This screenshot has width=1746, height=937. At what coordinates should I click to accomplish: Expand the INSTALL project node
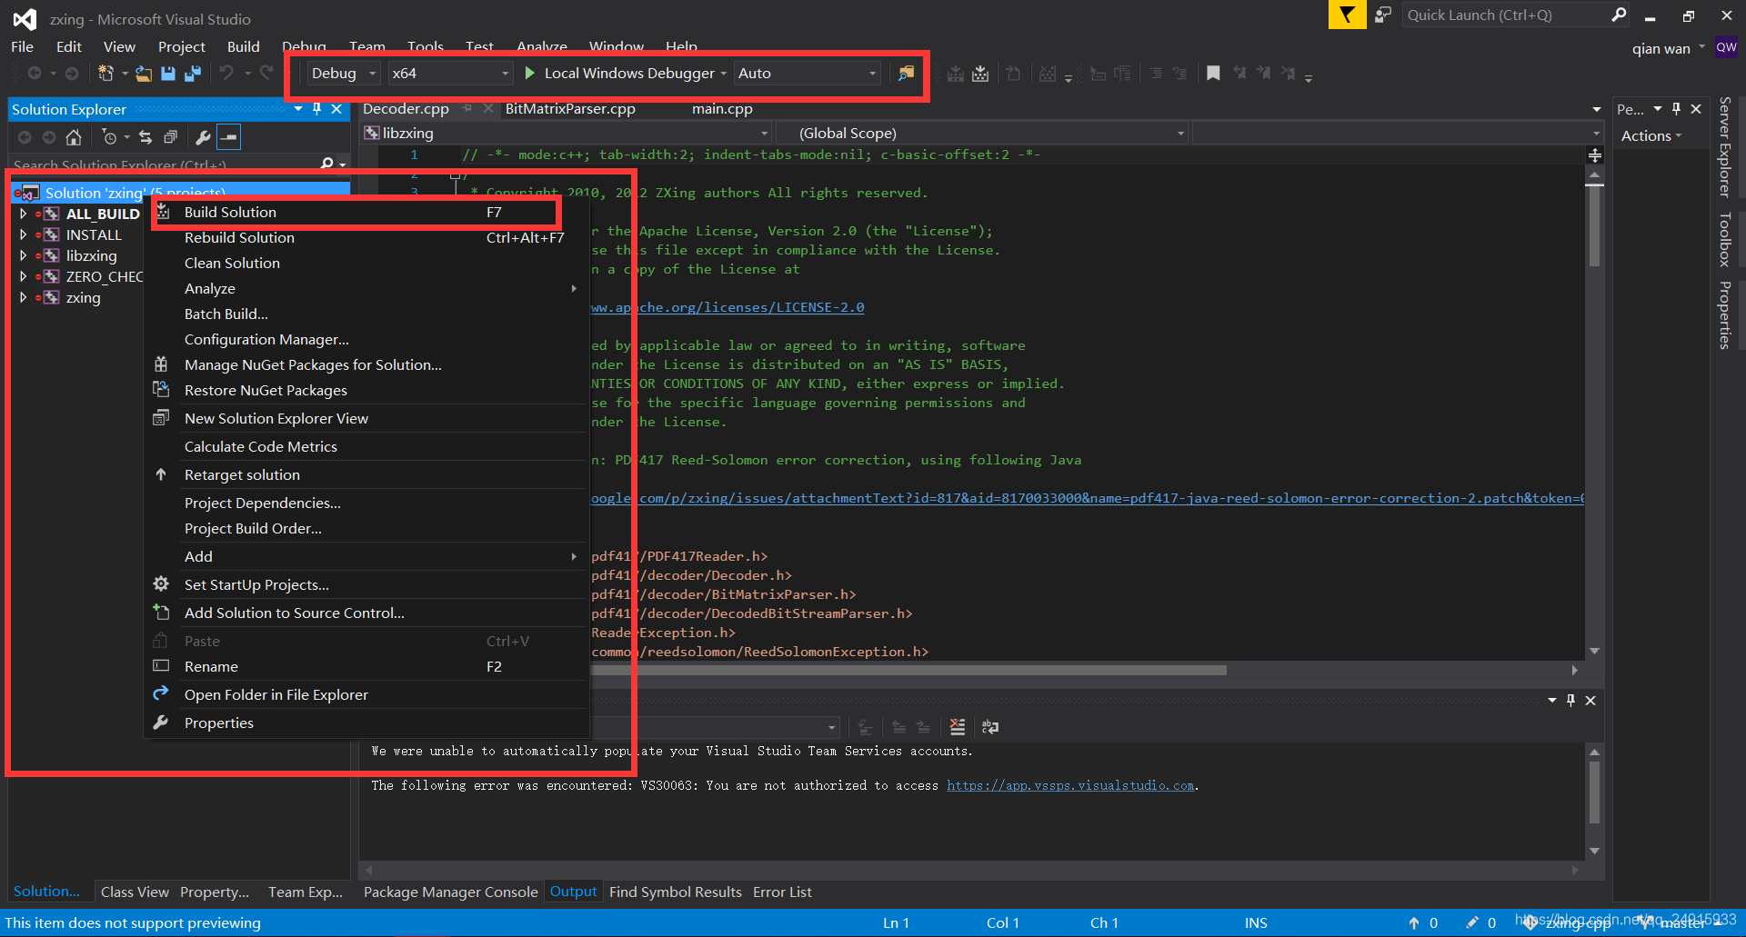23,235
